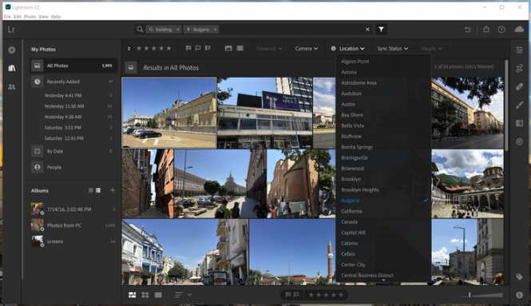Image resolution: width=531 pixels, height=306 pixels.
Task: Select the yellow palace building thumbnail
Action: [169, 113]
